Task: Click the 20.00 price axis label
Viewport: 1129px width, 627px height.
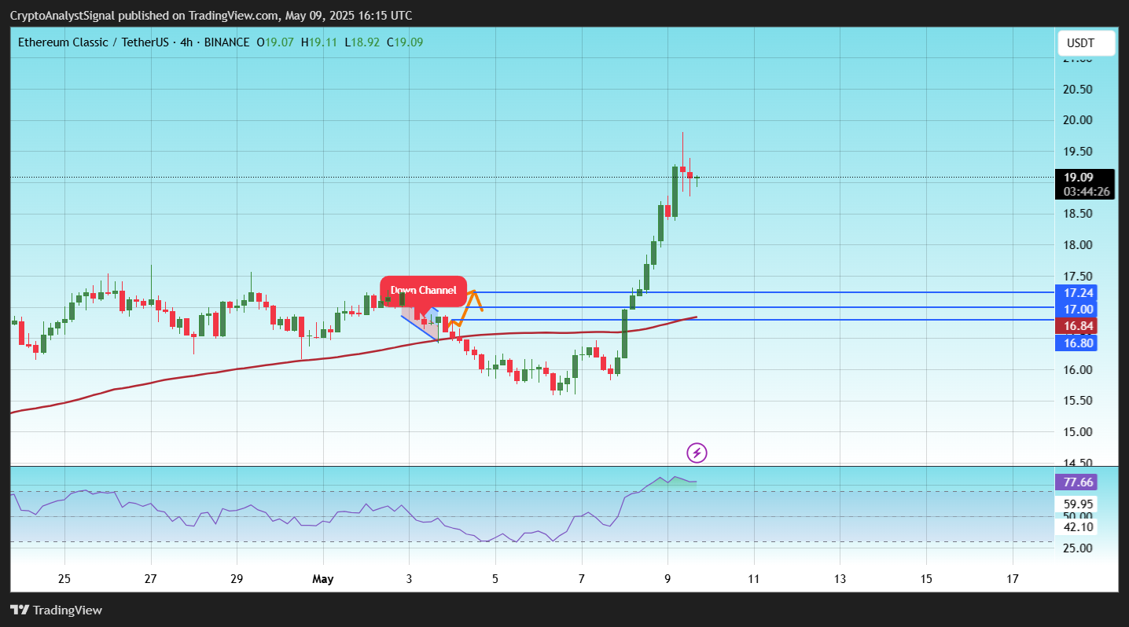Action: pyautogui.click(x=1079, y=120)
